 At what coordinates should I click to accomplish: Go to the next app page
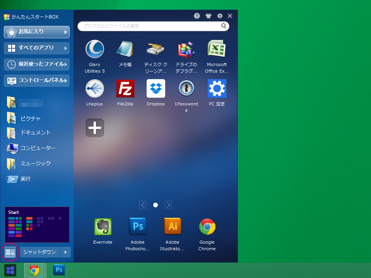(x=168, y=205)
